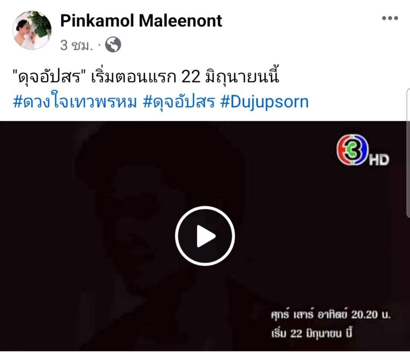The image size is (410, 360).
Task: Open the Pinkamol Maleenont profile name link
Action: (141, 20)
